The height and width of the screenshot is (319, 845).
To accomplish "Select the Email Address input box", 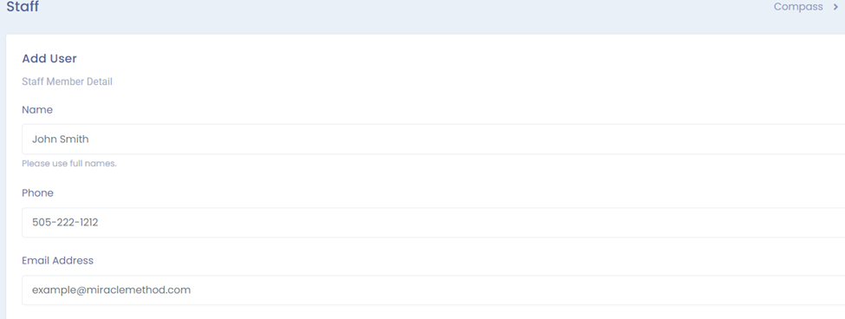I will (433, 290).
